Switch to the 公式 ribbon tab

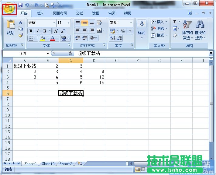[80, 13]
